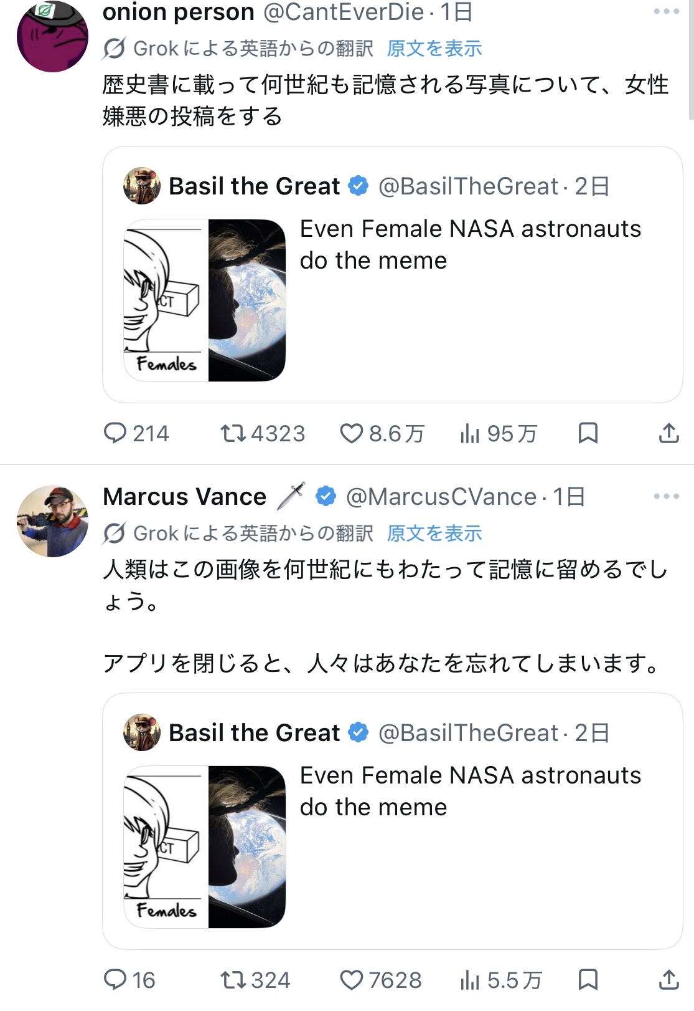The height and width of the screenshot is (1011, 694).
Task: View analytics of onion person's post
Action: tap(470, 433)
